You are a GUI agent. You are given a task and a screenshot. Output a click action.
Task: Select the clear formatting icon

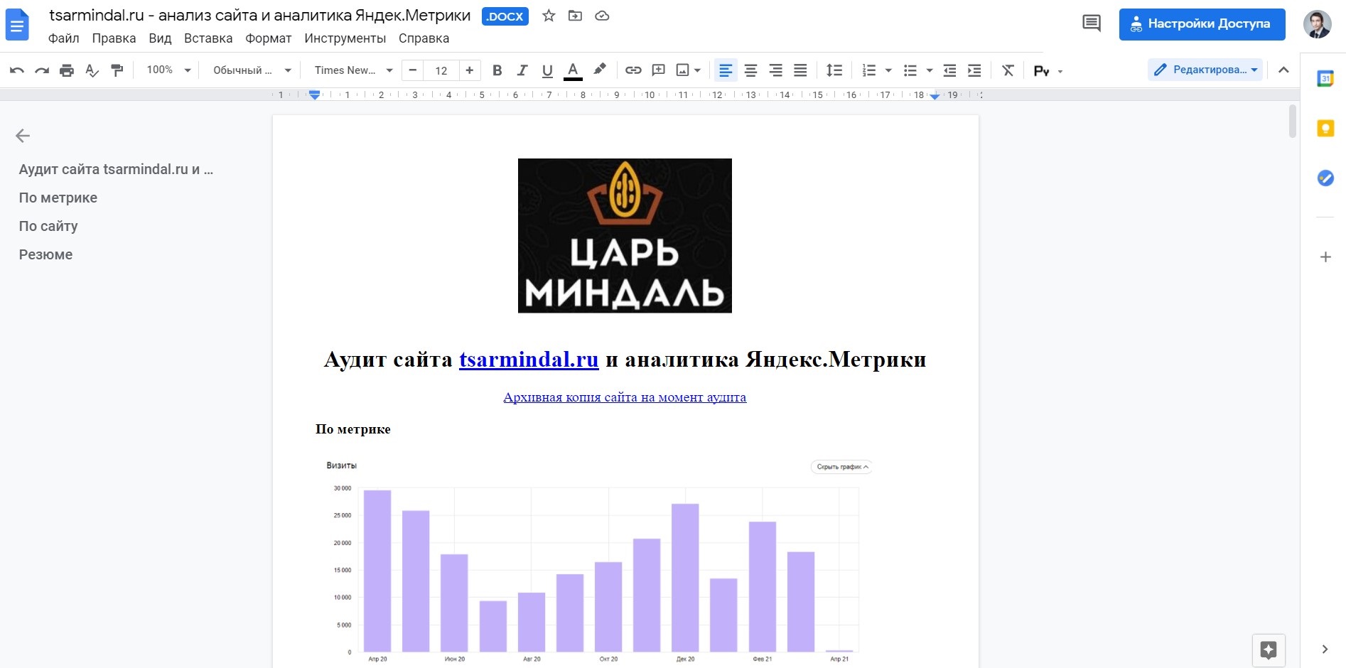click(x=1007, y=70)
